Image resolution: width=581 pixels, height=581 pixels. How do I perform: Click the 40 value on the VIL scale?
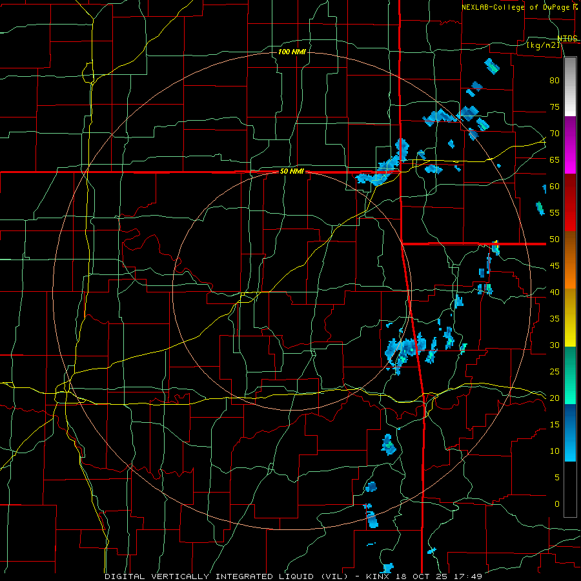555,292
